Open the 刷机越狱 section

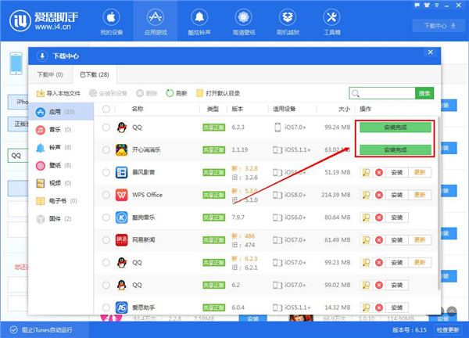click(x=288, y=22)
